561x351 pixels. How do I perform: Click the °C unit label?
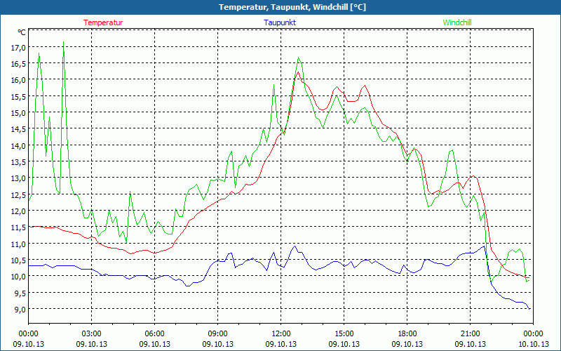tap(22, 32)
